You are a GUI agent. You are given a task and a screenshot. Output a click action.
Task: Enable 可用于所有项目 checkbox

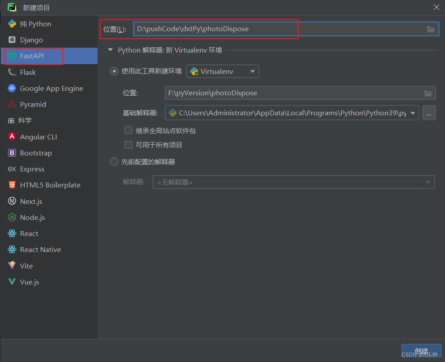[128, 145]
